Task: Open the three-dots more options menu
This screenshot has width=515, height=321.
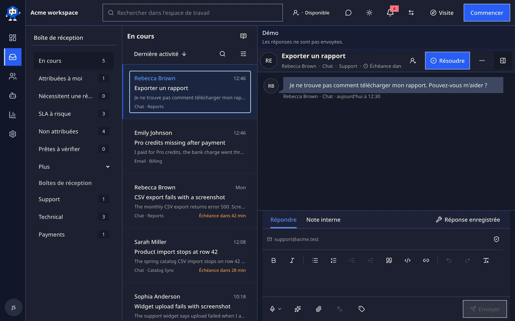Action: tap(482, 61)
